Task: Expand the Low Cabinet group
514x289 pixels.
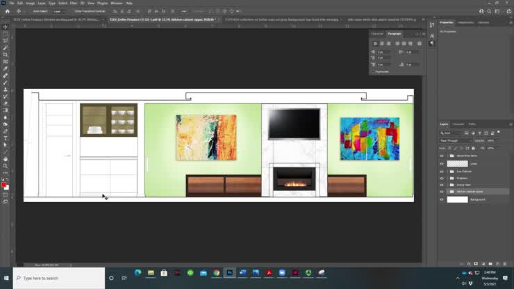Action: point(447,172)
